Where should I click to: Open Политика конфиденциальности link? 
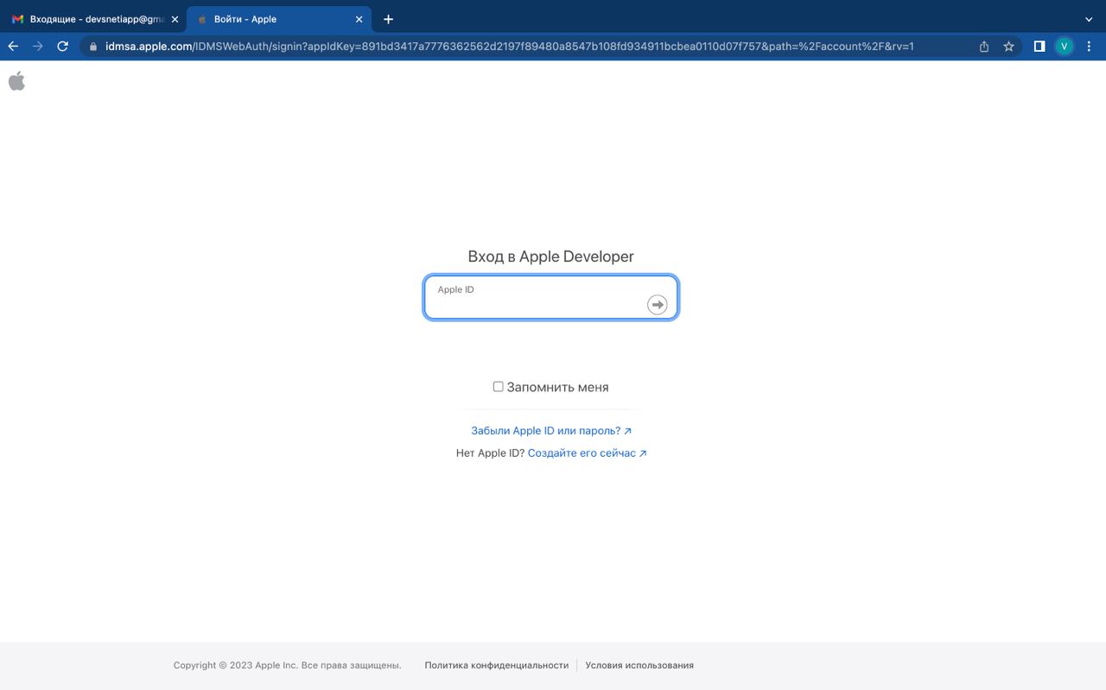[x=497, y=665]
